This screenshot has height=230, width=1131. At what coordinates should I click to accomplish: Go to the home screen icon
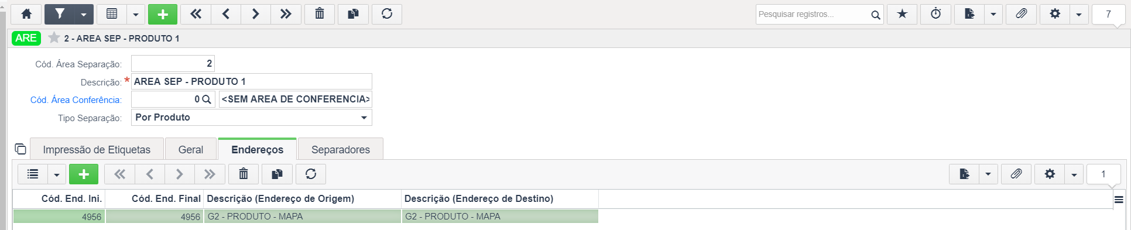(x=26, y=14)
